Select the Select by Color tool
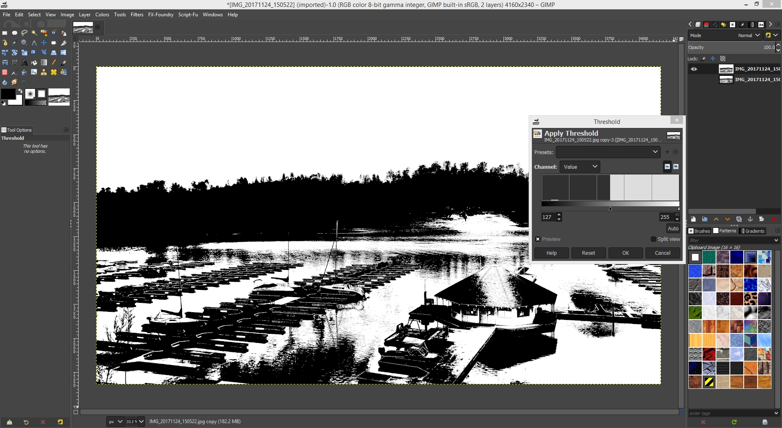This screenshot has height=428, width=782. click(x=44, y=33)
